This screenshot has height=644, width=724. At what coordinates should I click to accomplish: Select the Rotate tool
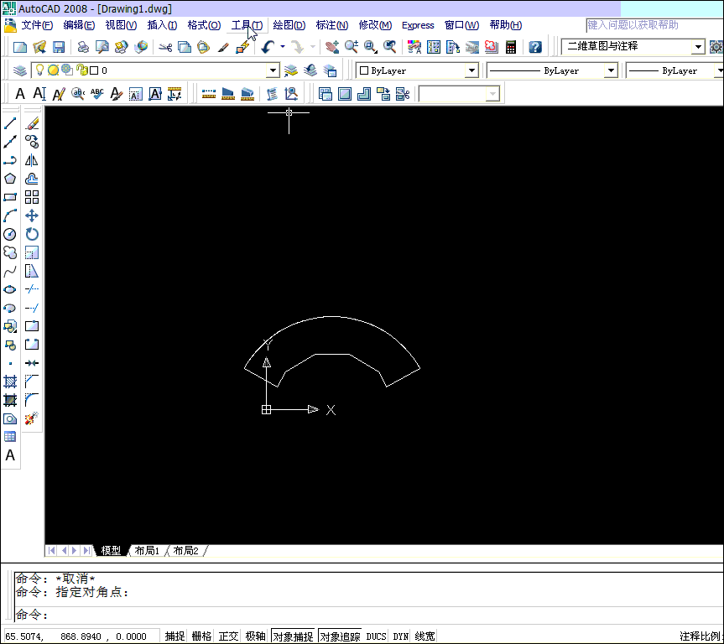coord(32,234)
